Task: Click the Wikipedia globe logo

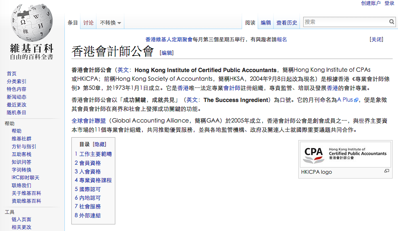Action: point(32,23)
